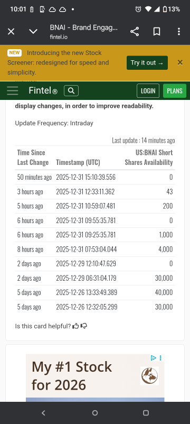This screenshot has width=190, height=424.
Task: Give the card a thumbs up
Action: [76, 326]
